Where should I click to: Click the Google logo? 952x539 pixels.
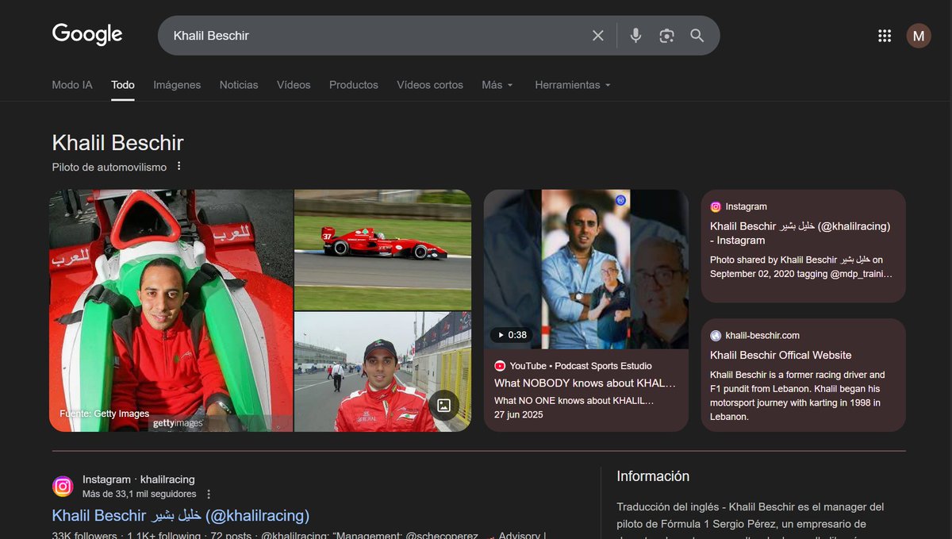87,34
